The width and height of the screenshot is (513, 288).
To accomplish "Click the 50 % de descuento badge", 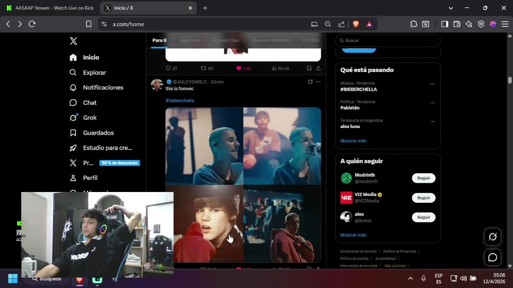I will [119, 163].
